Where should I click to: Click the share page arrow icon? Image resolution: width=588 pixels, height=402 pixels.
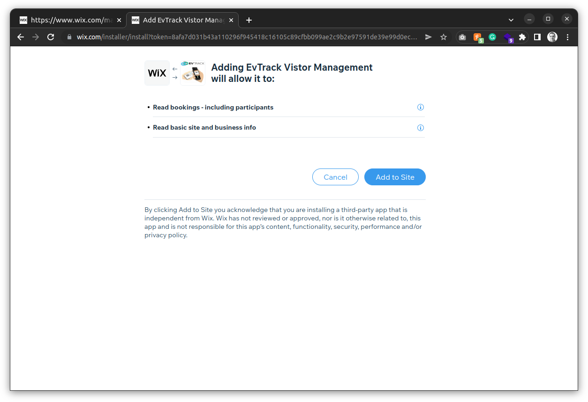(428, 37)
